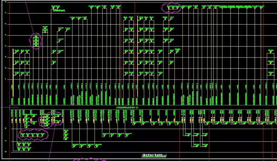Image resolution: width=277 pixels, height=161 pixels.
Task: Select the partial magenta cloud at bottom edge
Action: coord(89,159)
